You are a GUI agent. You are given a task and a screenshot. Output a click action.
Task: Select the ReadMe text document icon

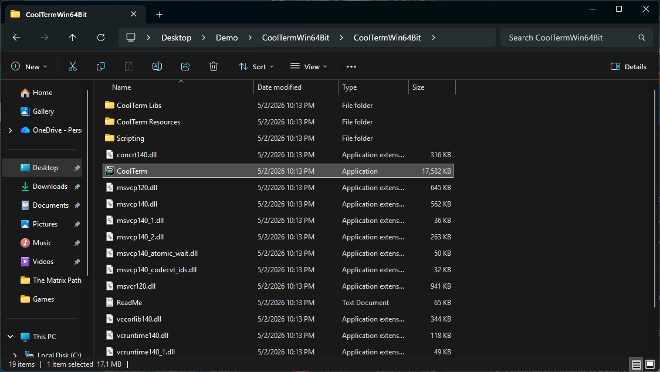(x=110, y=302)
